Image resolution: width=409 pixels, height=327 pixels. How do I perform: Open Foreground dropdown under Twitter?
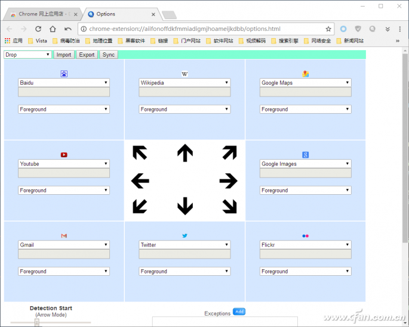tap(184, 272)
